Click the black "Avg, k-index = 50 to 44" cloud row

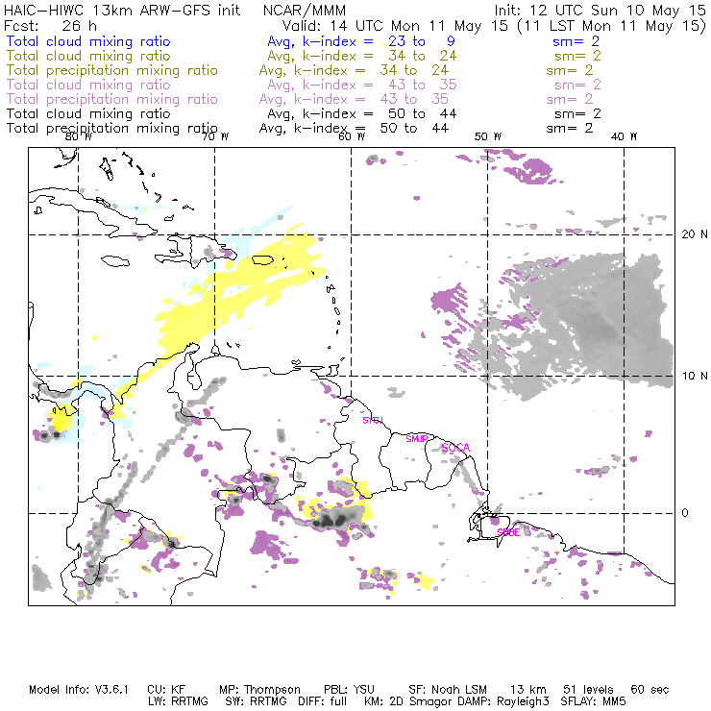click(362, 113)
